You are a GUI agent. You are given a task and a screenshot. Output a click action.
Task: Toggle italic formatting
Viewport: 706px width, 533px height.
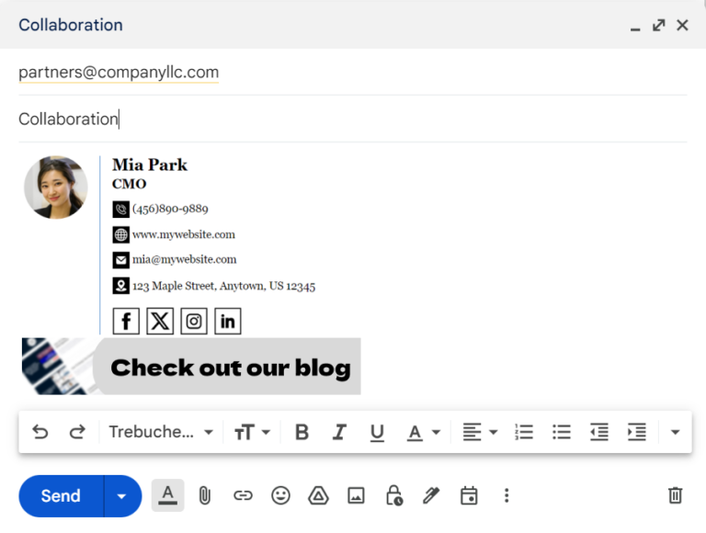pyautogui.click(x=339, y=432)
